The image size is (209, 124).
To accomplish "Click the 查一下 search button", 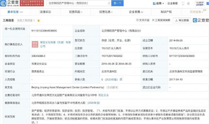I will pos(117,3).
